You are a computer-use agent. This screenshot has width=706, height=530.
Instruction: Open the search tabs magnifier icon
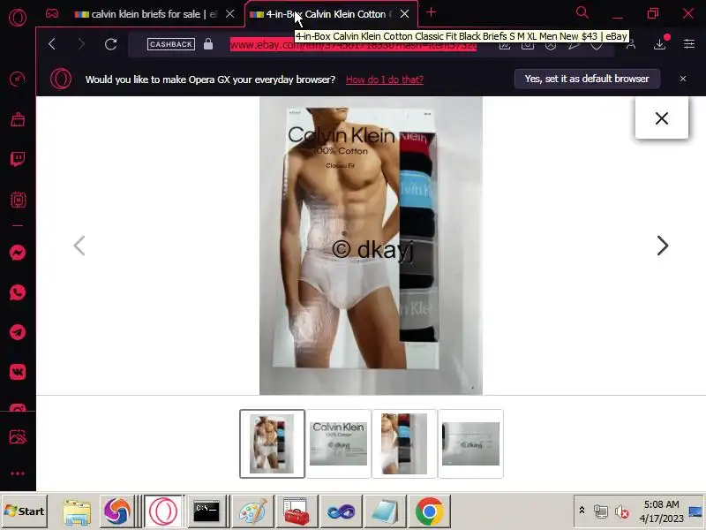582,12
